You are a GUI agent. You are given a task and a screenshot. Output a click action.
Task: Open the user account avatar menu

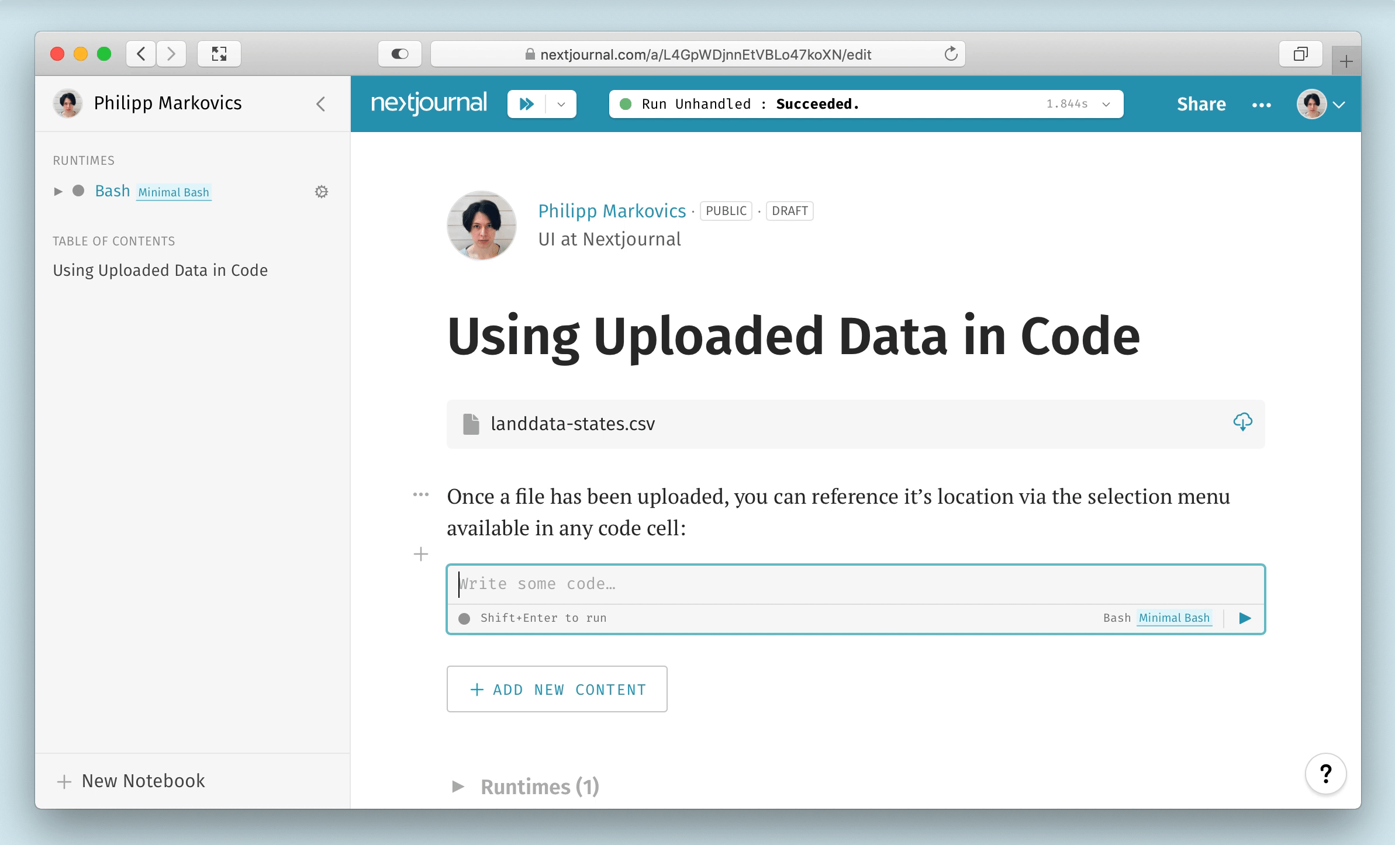pos(1321,104)
